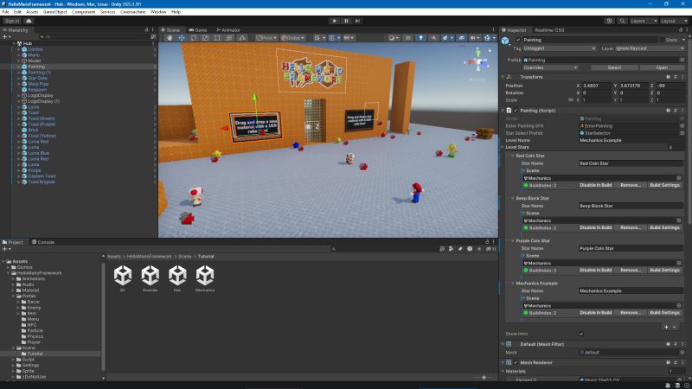The height and width of the screenshot is (389, 692).
Task: Open the Layout dropdown
Action: tap(674, 21)
